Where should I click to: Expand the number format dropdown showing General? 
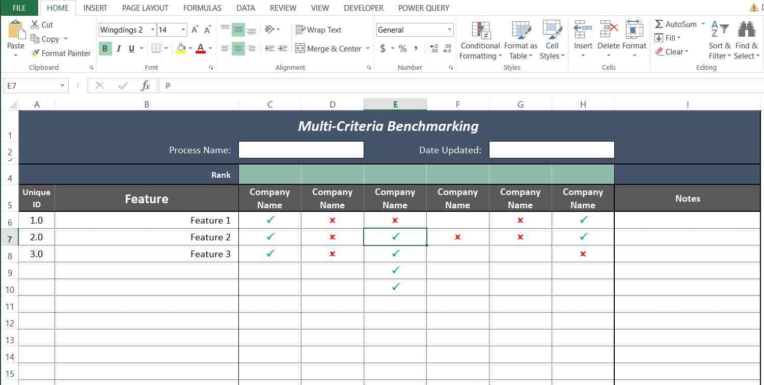point(450,29)
